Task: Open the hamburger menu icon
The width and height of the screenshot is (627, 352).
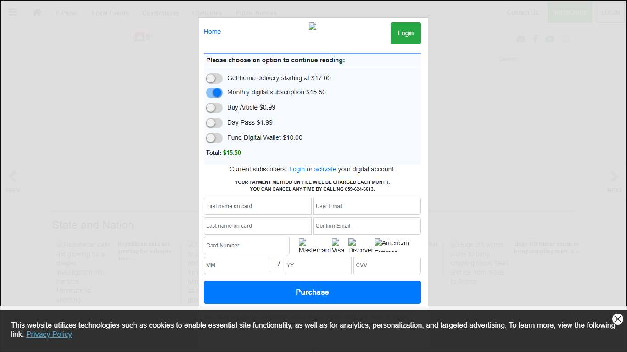Action: [12, 12]
